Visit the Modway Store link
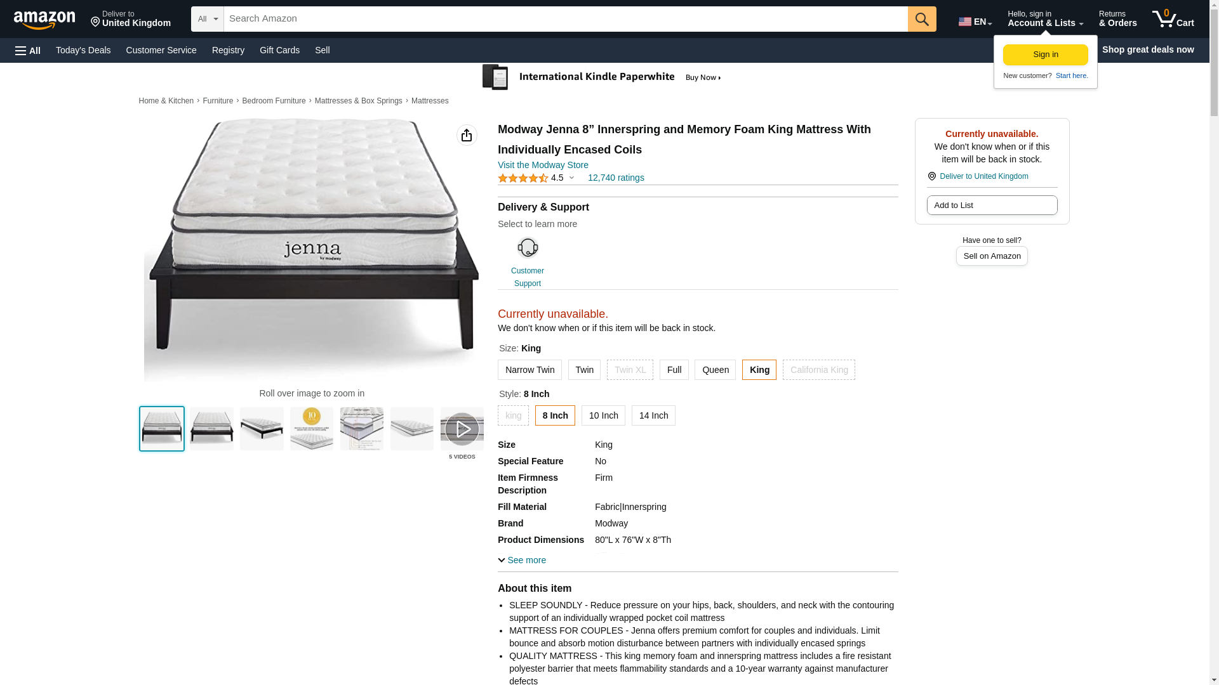1219x685 pixels. tap(543, 165)
